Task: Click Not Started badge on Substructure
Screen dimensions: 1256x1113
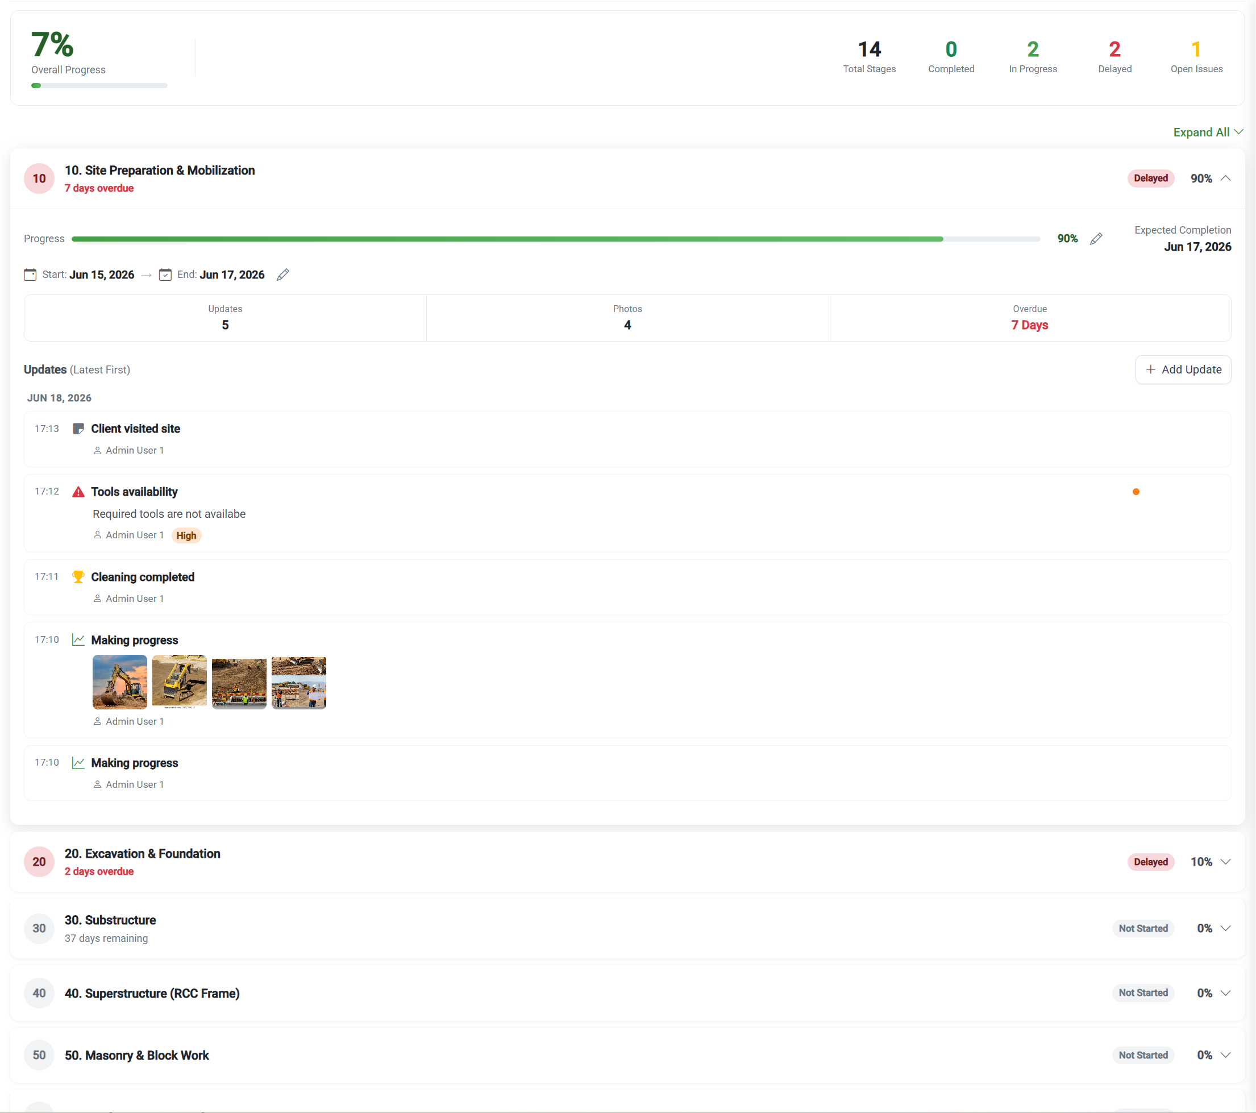Action: (x=1143, y=928)
